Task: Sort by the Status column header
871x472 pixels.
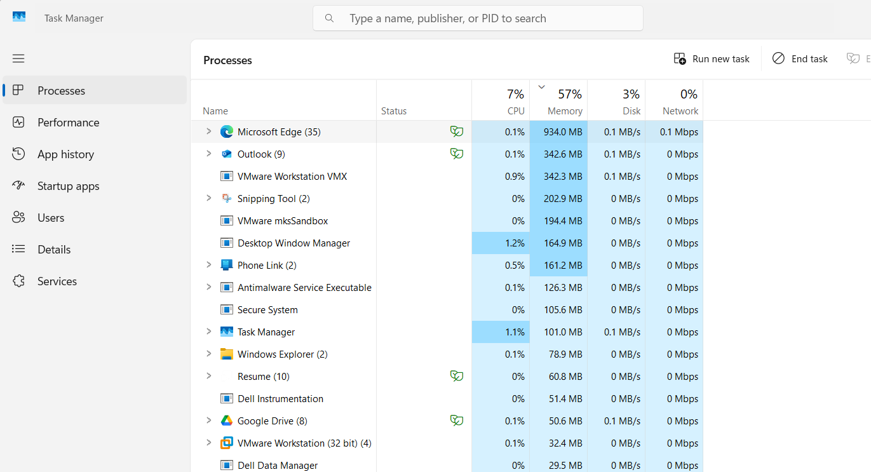Action: (424, 100)
